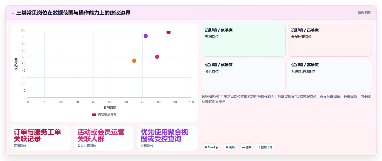
Task: Click 系统管理员岗位 text in quadrant
Action: 303,71
